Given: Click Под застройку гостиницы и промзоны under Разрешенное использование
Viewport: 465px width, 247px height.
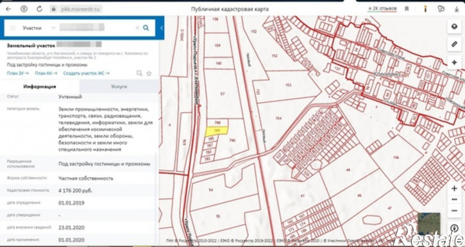Looking at the screenshot, I should tap(104, 164).
